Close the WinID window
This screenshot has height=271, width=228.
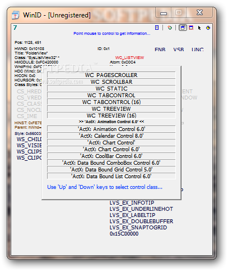click(199, 12)
